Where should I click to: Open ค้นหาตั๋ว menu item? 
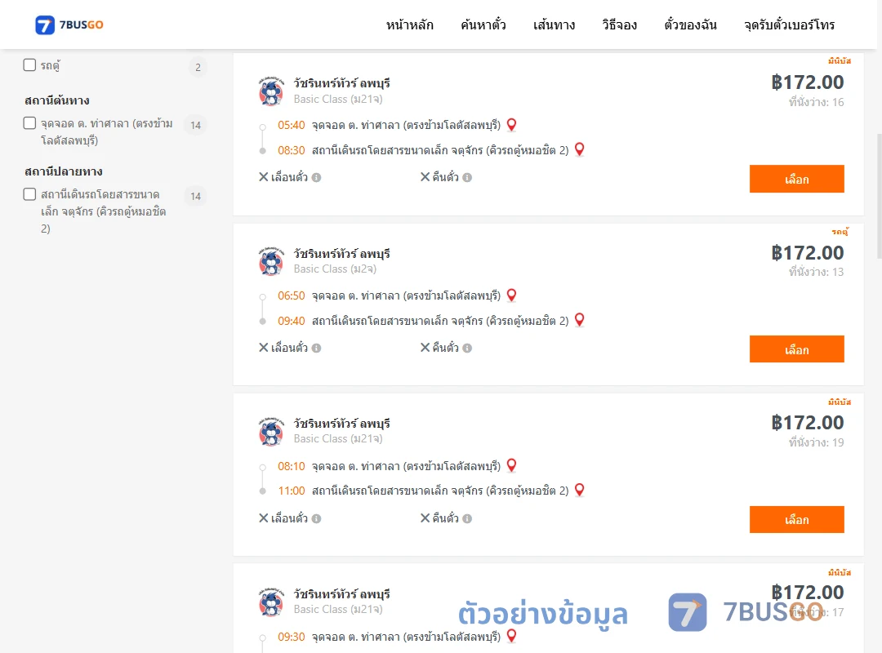(x=483, y=24)
